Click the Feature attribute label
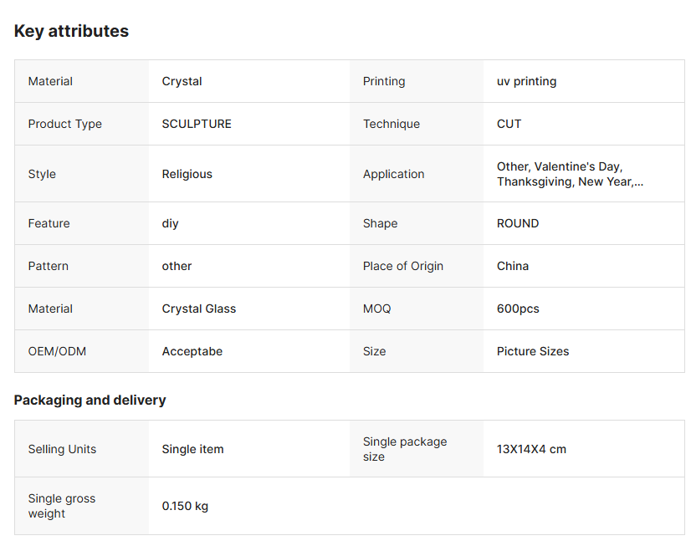691x546 pixels. pyautogui.click(x=49, y=223)
